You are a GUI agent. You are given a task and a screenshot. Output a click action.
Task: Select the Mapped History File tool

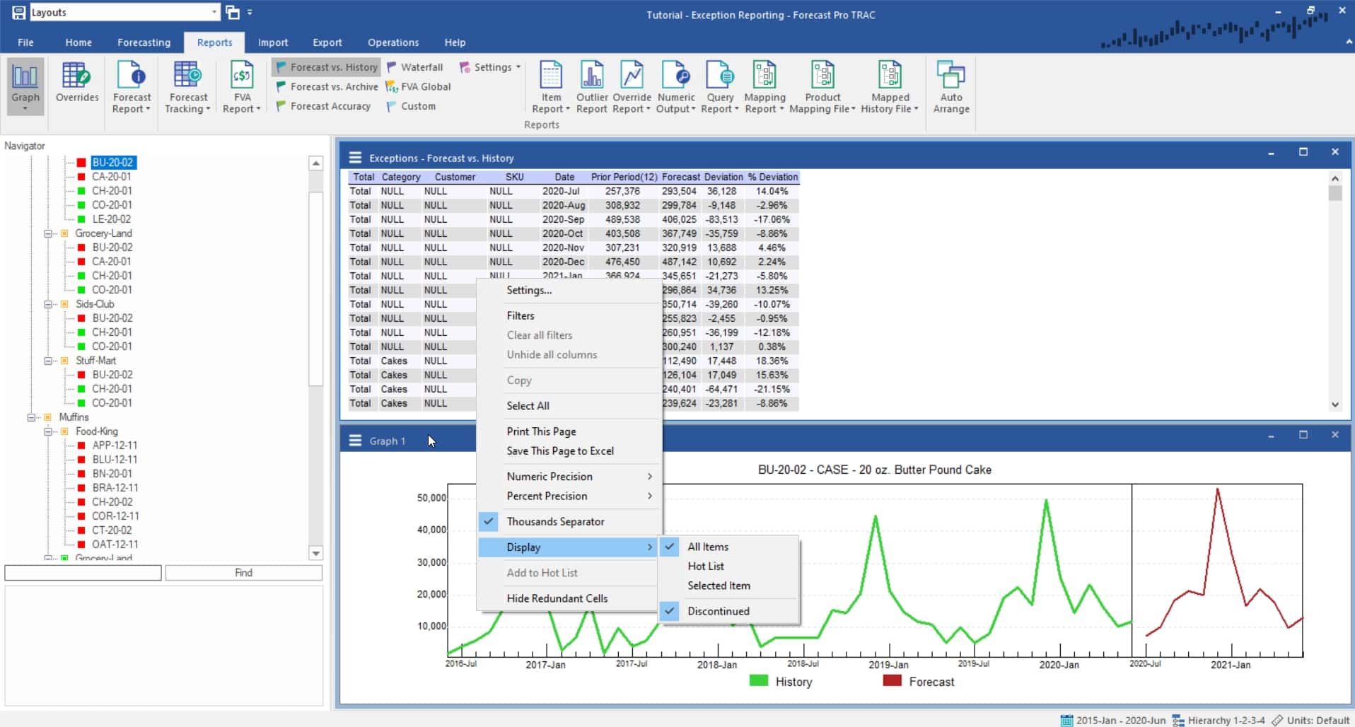(890, 85)
